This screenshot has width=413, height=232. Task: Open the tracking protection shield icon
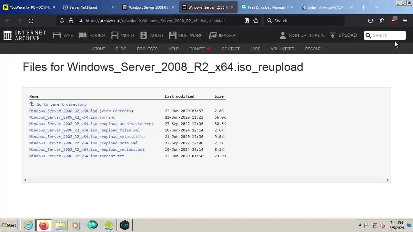tap(62, 21)
